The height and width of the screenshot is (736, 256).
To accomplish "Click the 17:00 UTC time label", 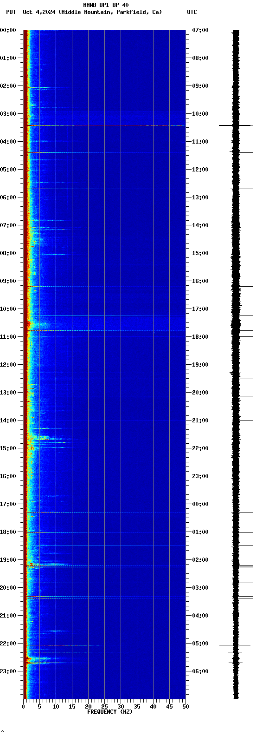I will [200, 309].
